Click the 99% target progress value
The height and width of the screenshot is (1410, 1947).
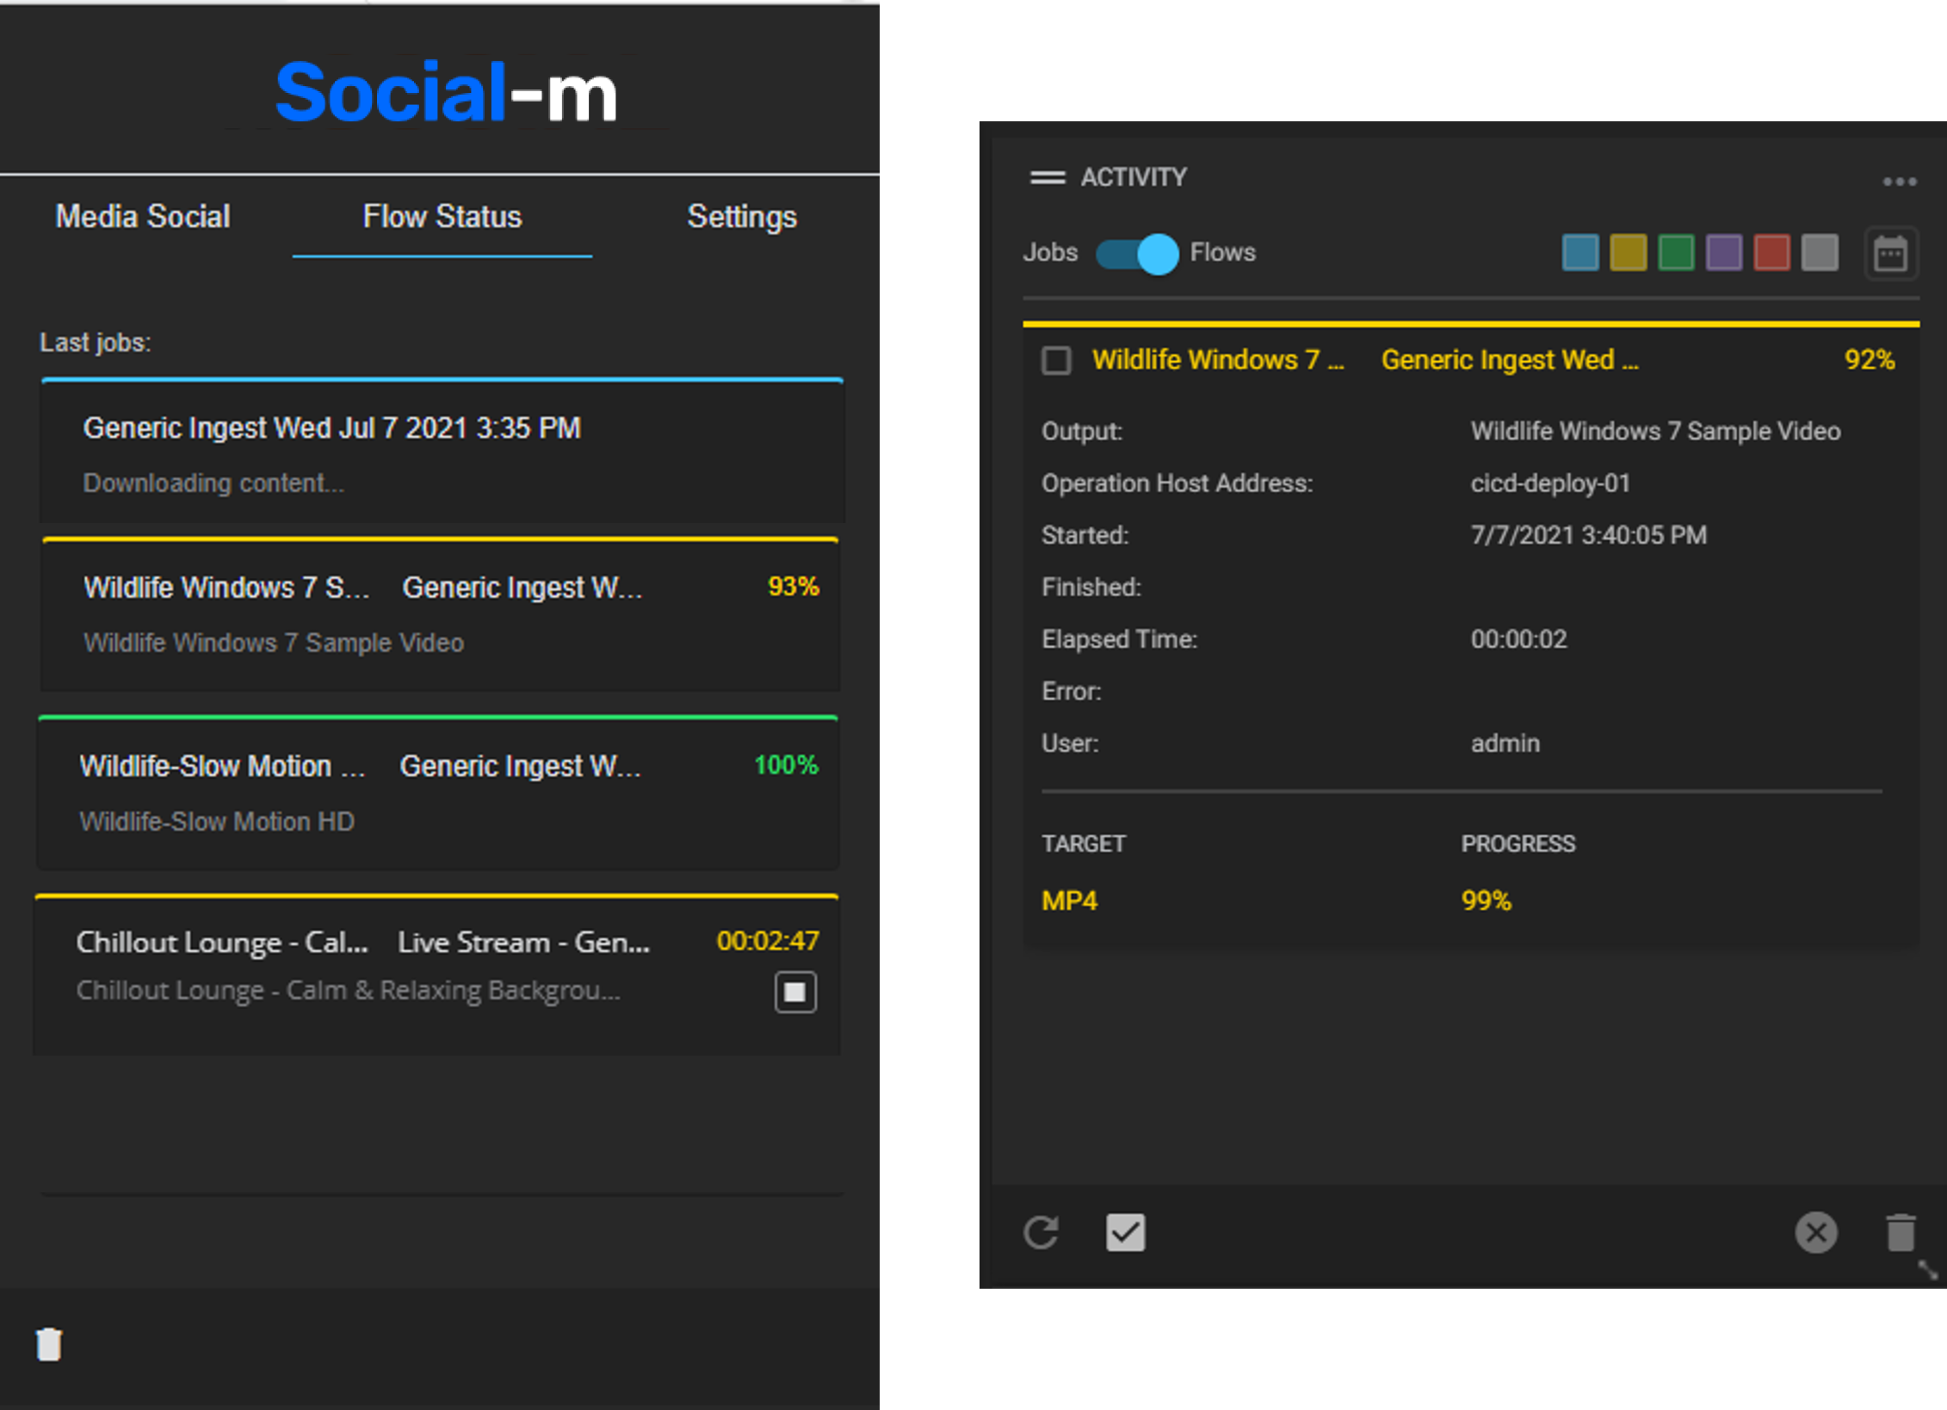tap(1486, 901)
